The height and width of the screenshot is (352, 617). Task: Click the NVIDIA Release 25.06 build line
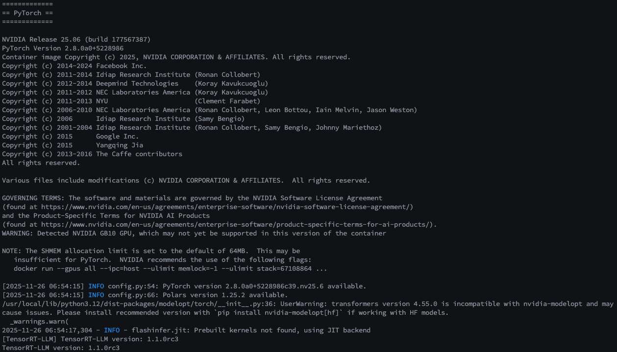[x=76, y=39]
